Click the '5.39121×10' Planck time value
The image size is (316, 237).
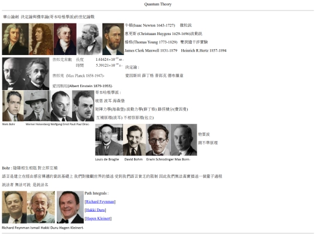tap(109, 66)
